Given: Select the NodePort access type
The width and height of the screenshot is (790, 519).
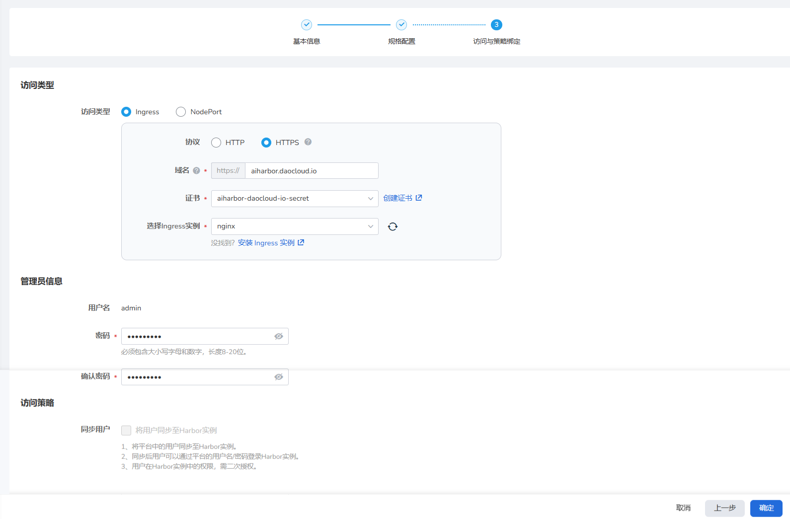Looking at the screenshot, I should (x=181, y=112).
